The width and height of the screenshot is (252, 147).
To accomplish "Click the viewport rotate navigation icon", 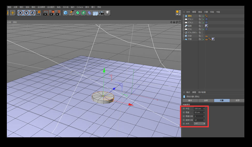I will pos(177,22).
